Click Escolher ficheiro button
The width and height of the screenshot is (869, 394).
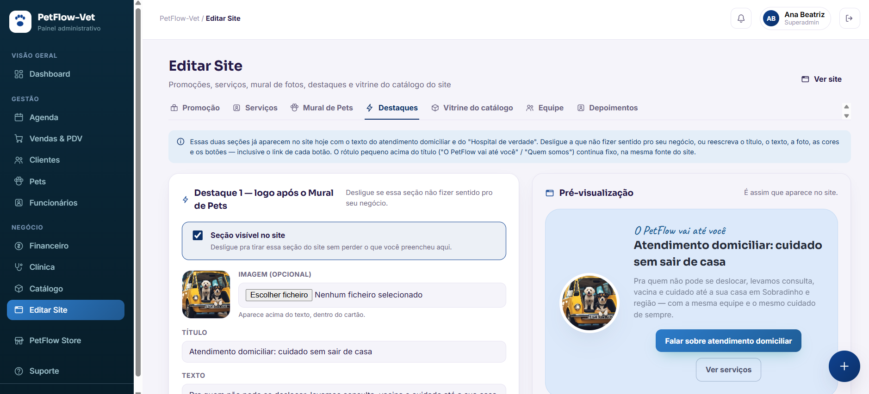tap(279, 295)
